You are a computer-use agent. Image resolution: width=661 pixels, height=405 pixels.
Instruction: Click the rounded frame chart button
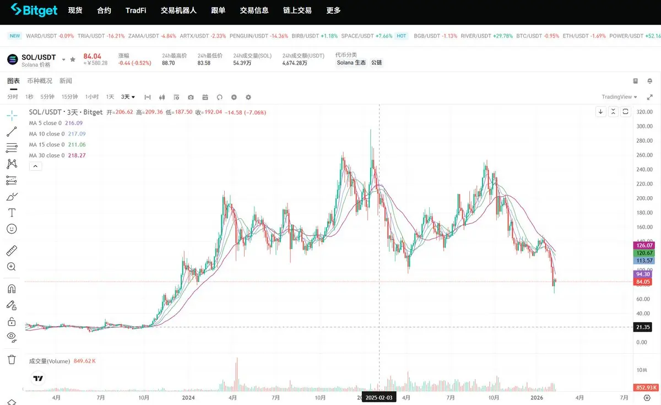point(626,112)
